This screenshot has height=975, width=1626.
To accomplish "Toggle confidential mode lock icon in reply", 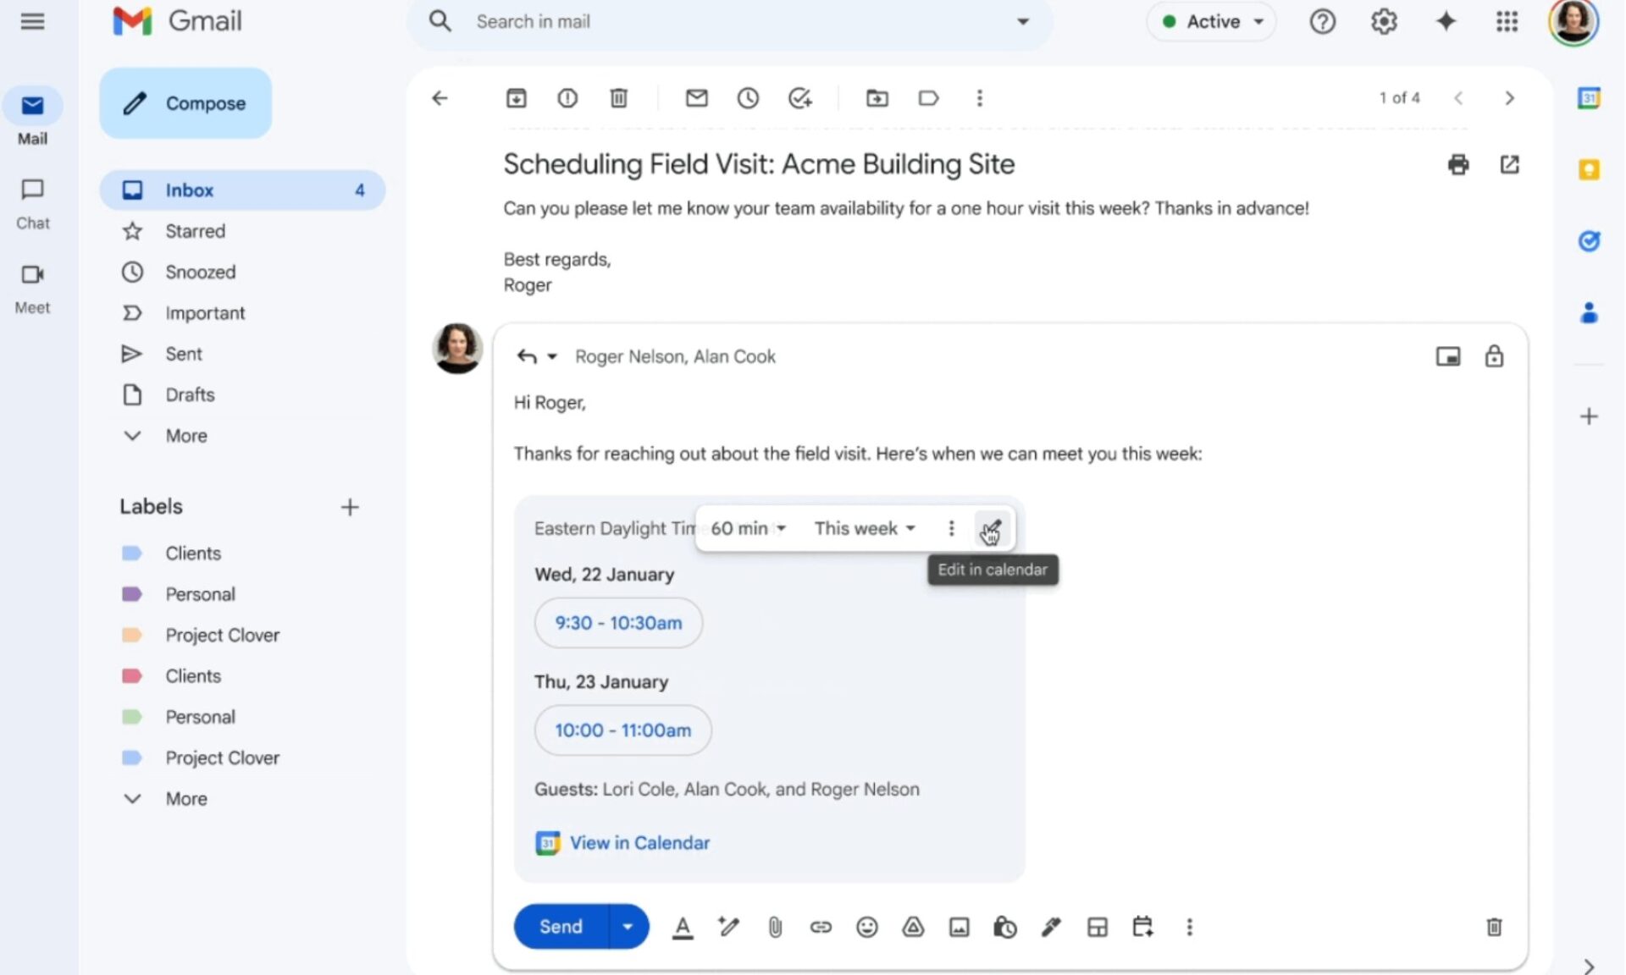I will [1494, 356].
